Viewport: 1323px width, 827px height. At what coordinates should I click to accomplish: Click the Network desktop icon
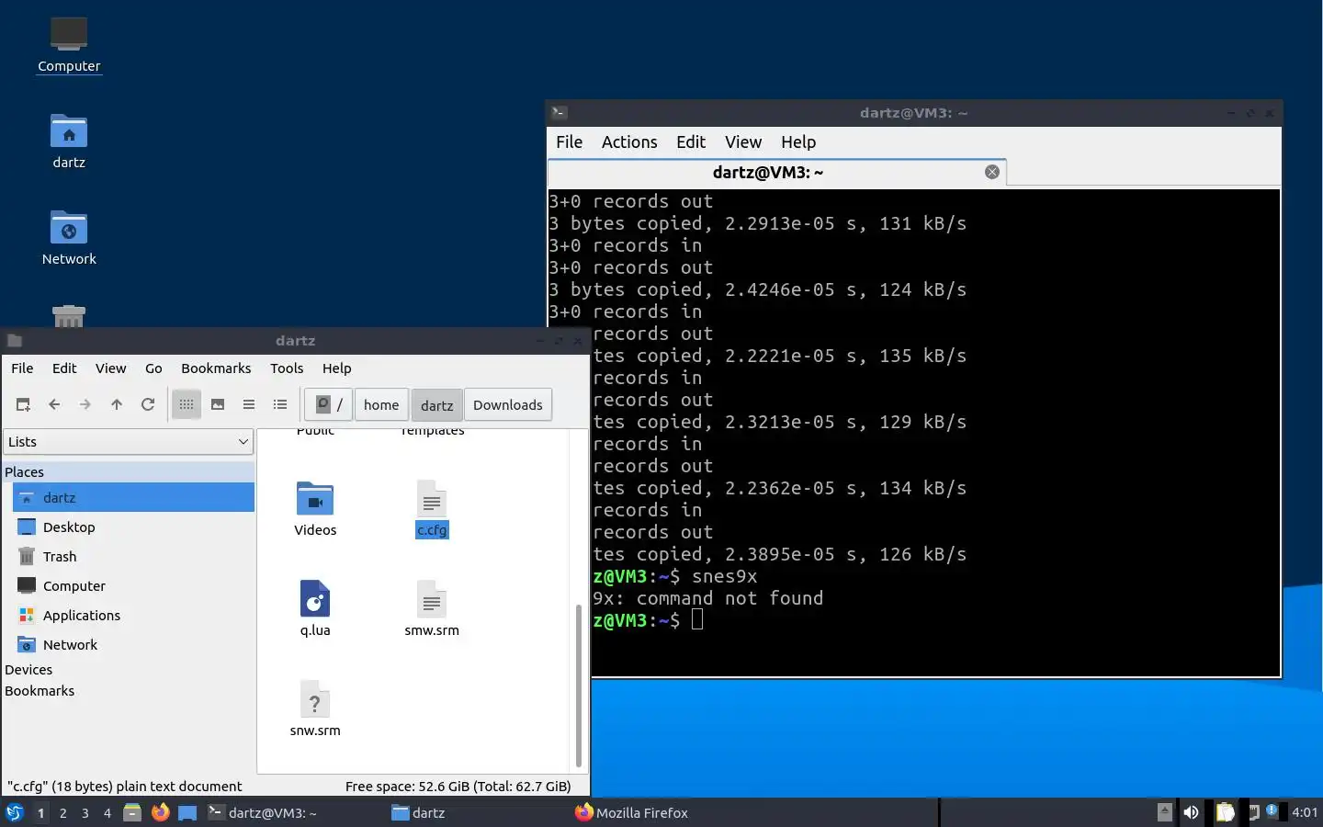tap(69, 237)
